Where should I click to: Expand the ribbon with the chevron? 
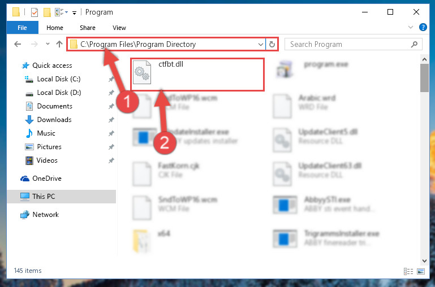[411, 27]
